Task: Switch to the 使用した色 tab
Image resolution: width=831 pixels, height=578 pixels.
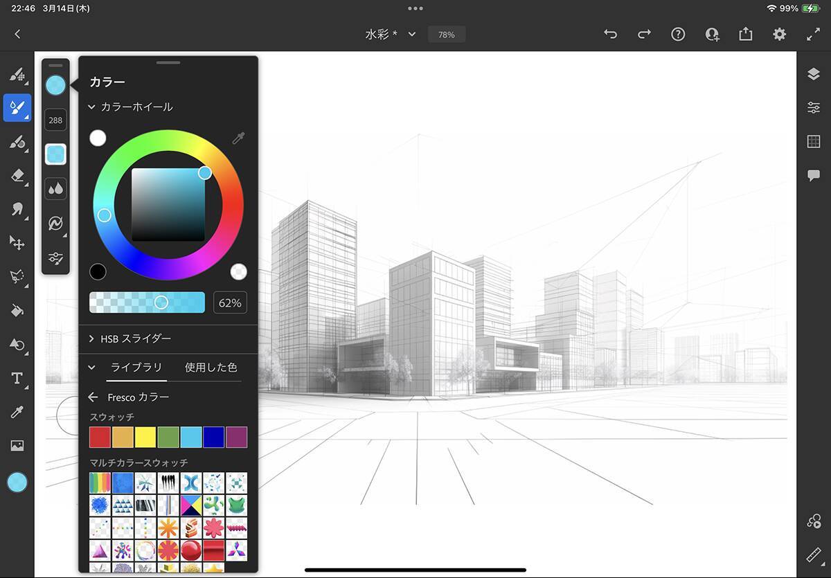Action: [211, 368]
